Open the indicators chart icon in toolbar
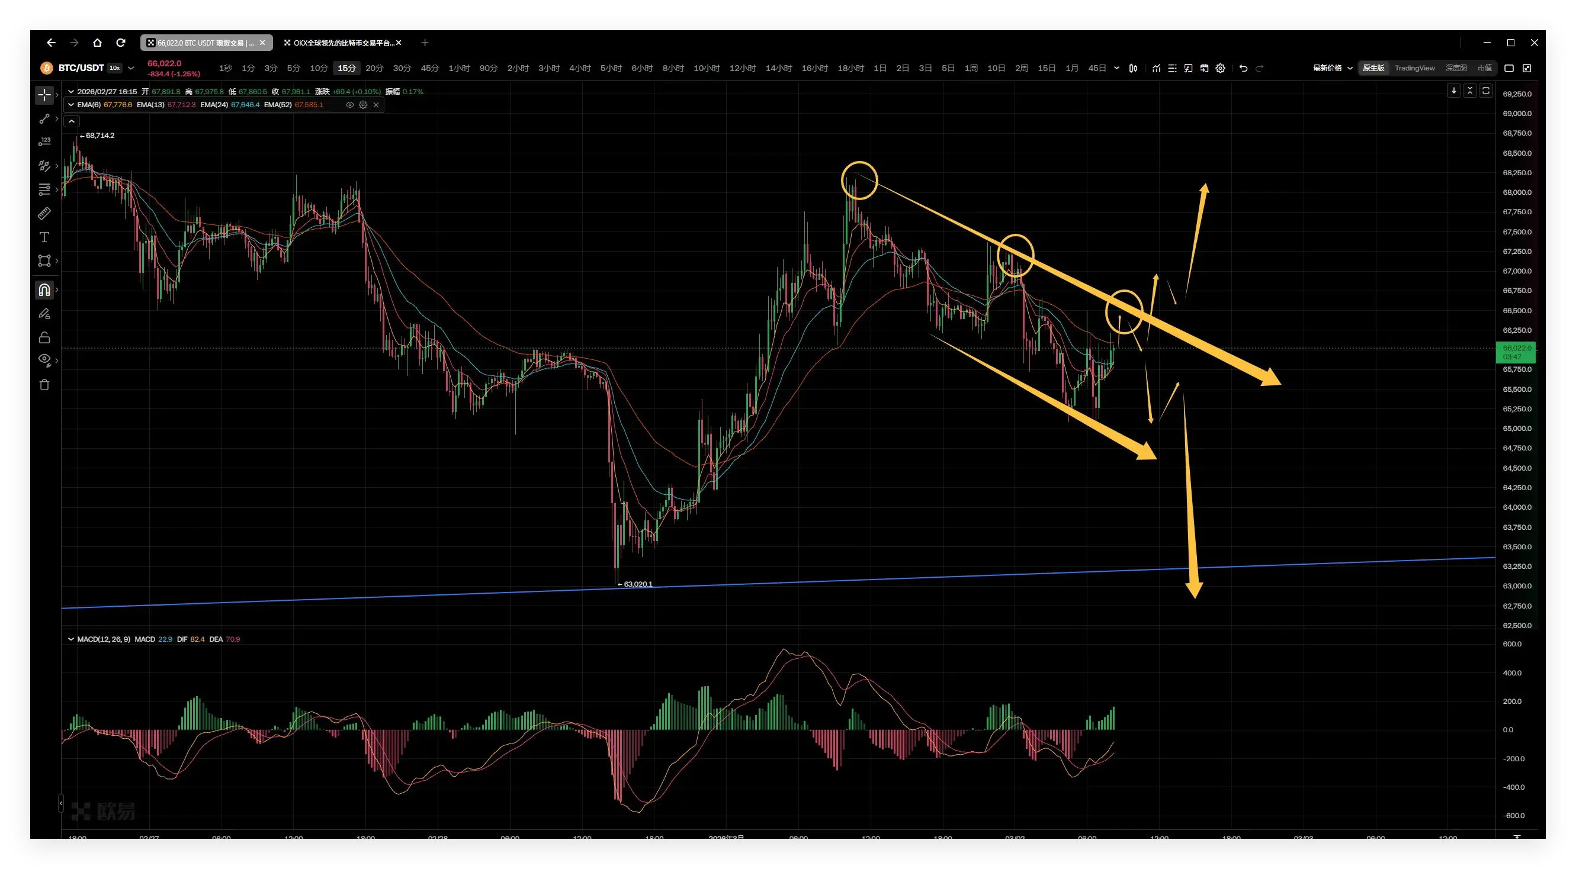This screenshot has width=1576, height=869. click(x=1156, y=69)
